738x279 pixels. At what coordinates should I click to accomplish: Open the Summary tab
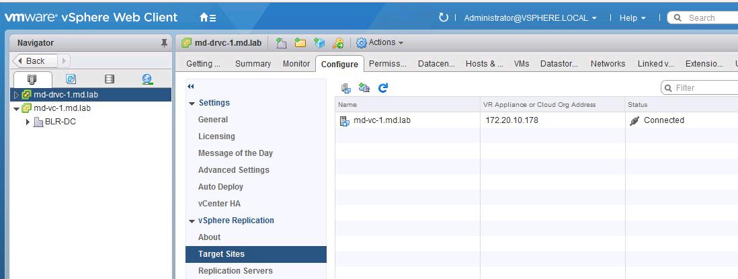pyautogui.click(x=253, y=63)
